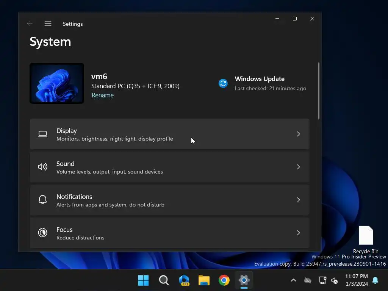Image resolution: width=388 pixels, height=291 pixels.
Task: Close the Settings window
Action: click(312, 19)
